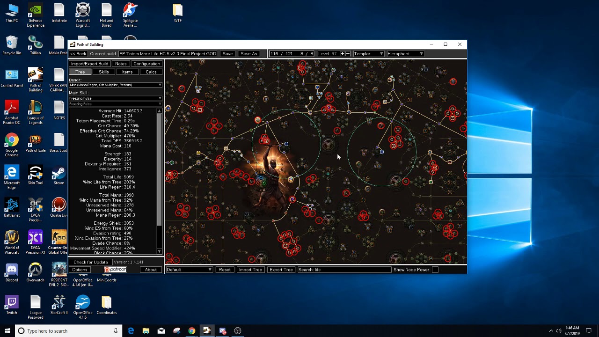The image size is (599, 337).
Task: Open Import/Export Build
Action: (90, 64)
